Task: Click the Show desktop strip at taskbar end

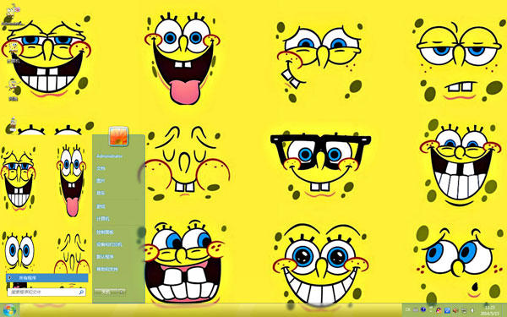Action: 504,310
